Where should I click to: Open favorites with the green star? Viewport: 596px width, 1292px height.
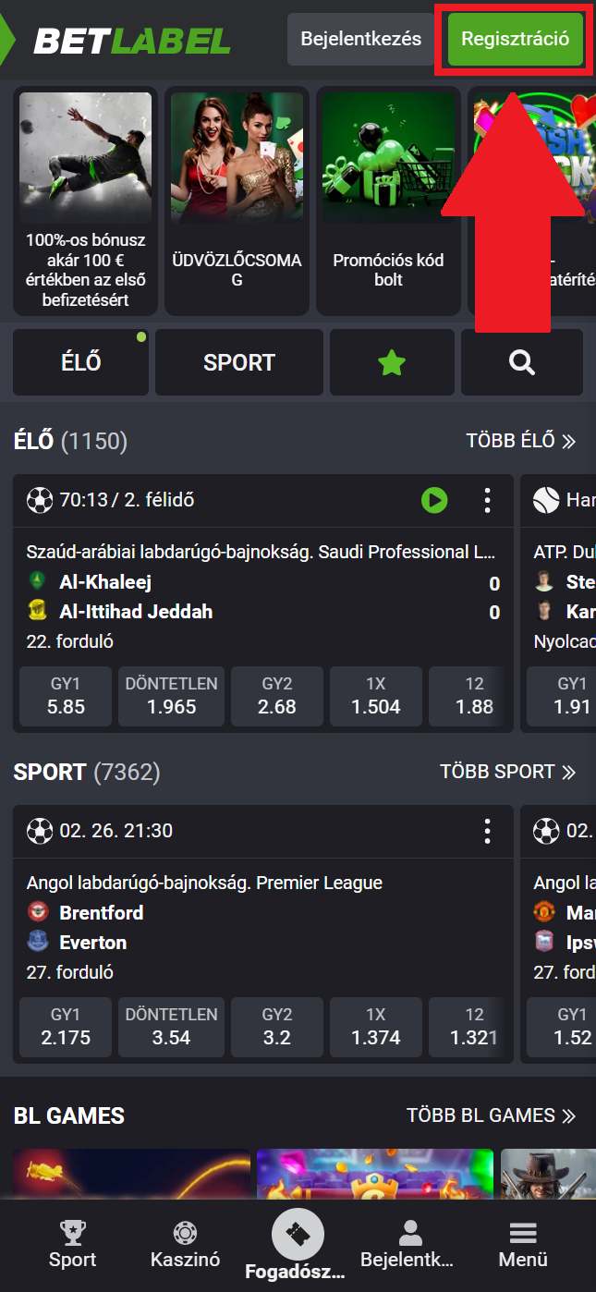pos(392,362)
